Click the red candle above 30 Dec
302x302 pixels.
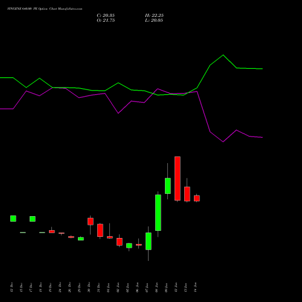pyautogui.click(x=91, y=222)
